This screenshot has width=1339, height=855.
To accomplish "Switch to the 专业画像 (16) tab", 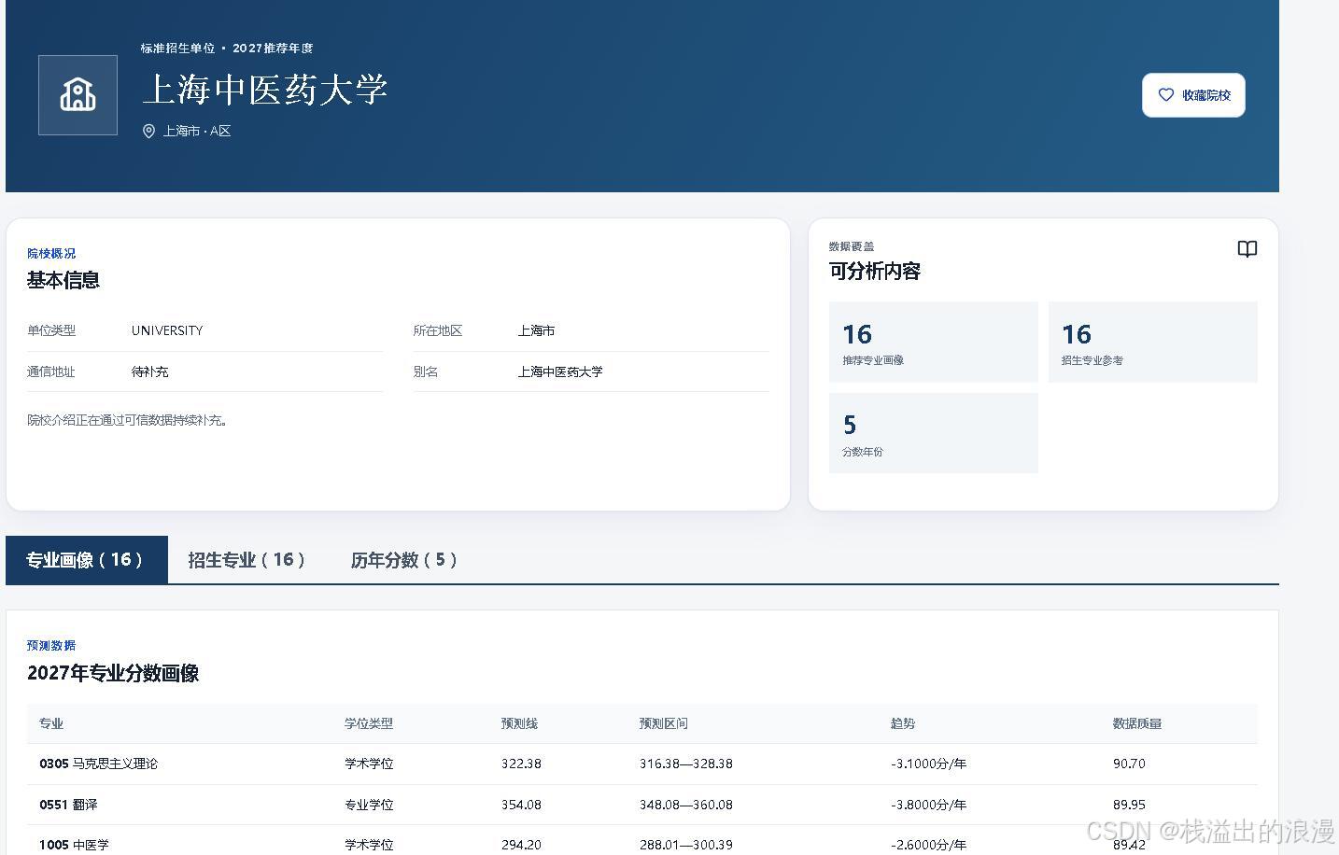I will (x=86, y=560).
